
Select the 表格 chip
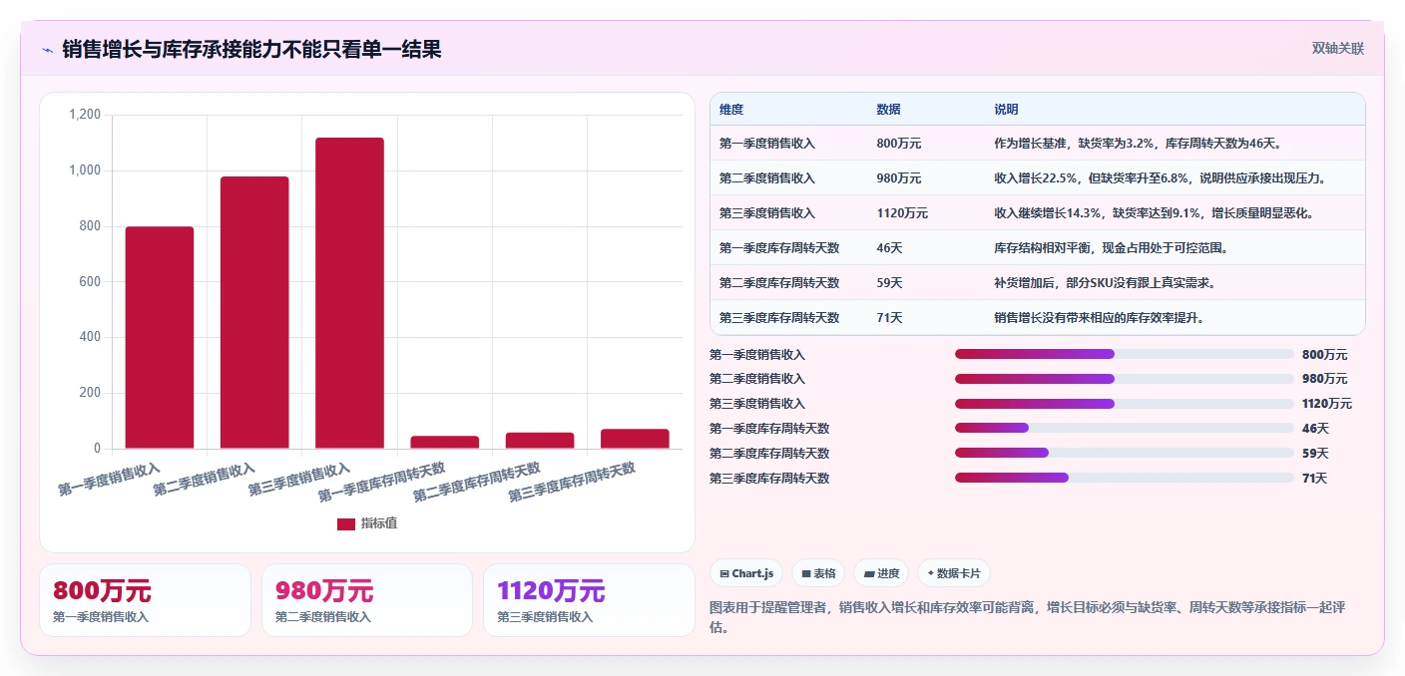tap(818, 573)
